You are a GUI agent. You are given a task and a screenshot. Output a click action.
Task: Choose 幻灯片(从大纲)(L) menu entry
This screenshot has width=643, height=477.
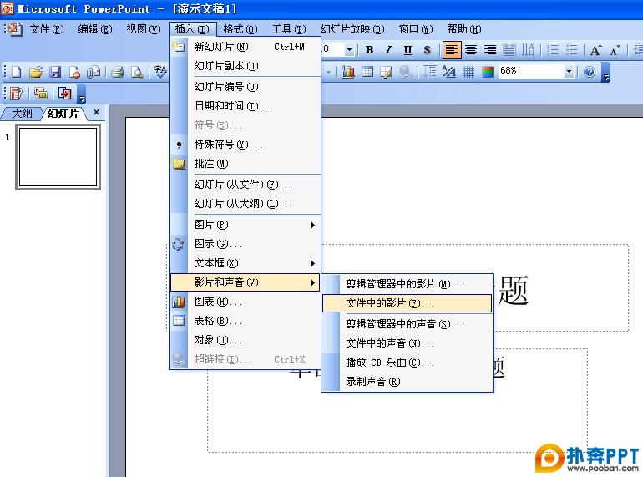(x=245, y=205)
